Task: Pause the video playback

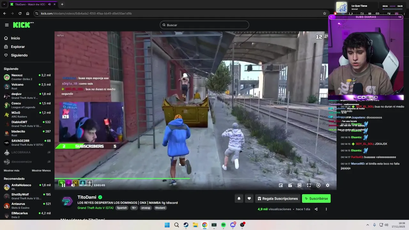Action: click(63, 185)
